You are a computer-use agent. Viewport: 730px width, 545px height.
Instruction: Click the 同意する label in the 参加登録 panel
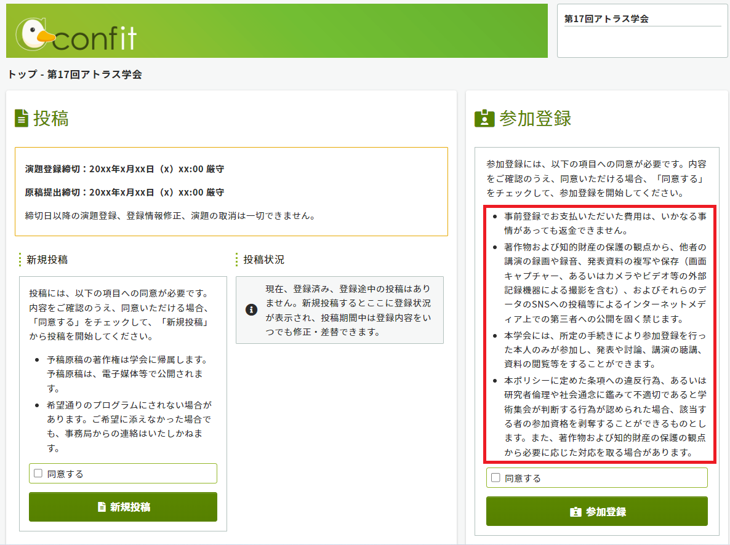[523, 478]
